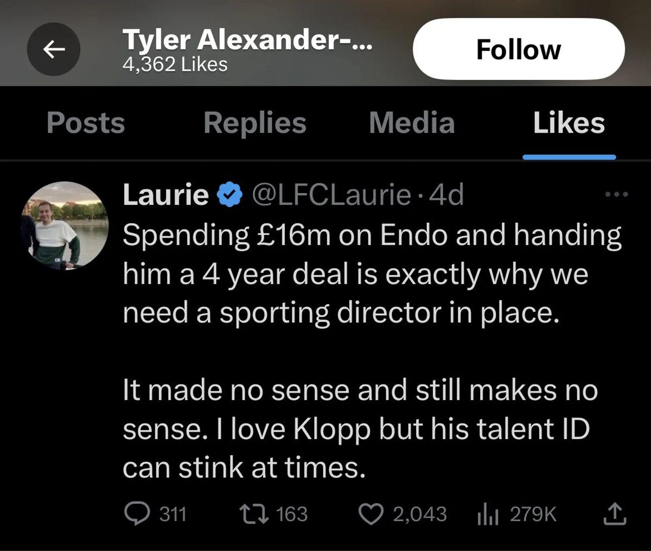Open the three-dot more options menu
Screen dimensions: 651x551
pyautogui.click(x=617, y=194)
